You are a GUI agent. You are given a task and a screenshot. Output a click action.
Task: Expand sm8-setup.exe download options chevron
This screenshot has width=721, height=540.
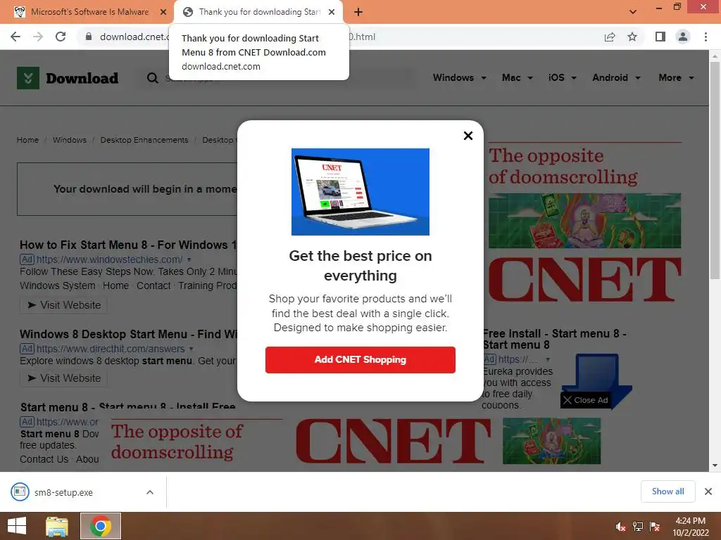pyautogui.click(x=150, y=492)
